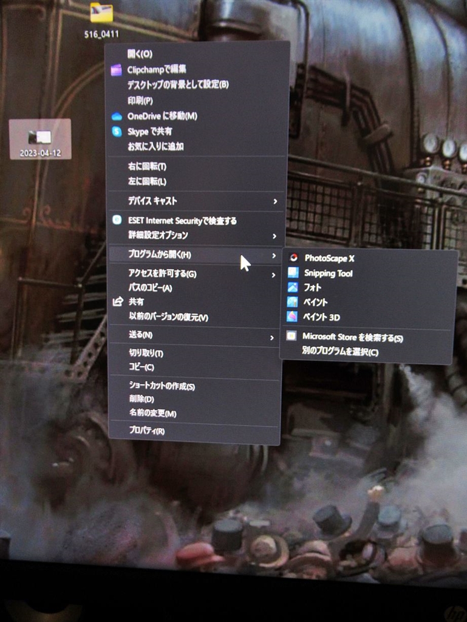
Task: Click the ペイント app icon
Action: coord(292,302)
